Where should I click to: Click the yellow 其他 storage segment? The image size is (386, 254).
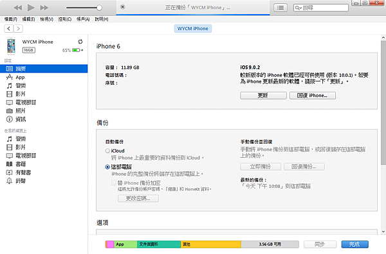211,244
